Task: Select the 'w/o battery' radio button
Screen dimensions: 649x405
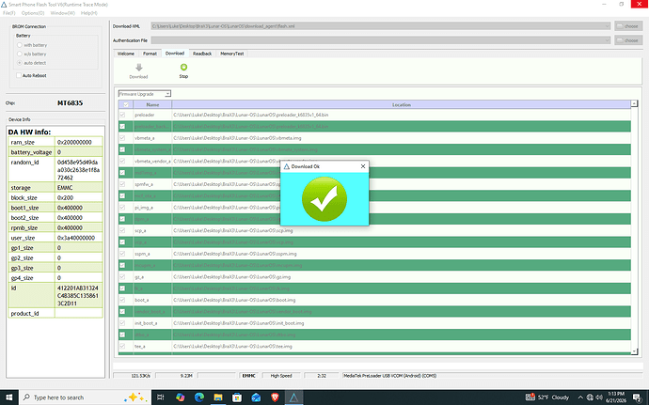Action: pyautogui.click(x=20, y=54)
